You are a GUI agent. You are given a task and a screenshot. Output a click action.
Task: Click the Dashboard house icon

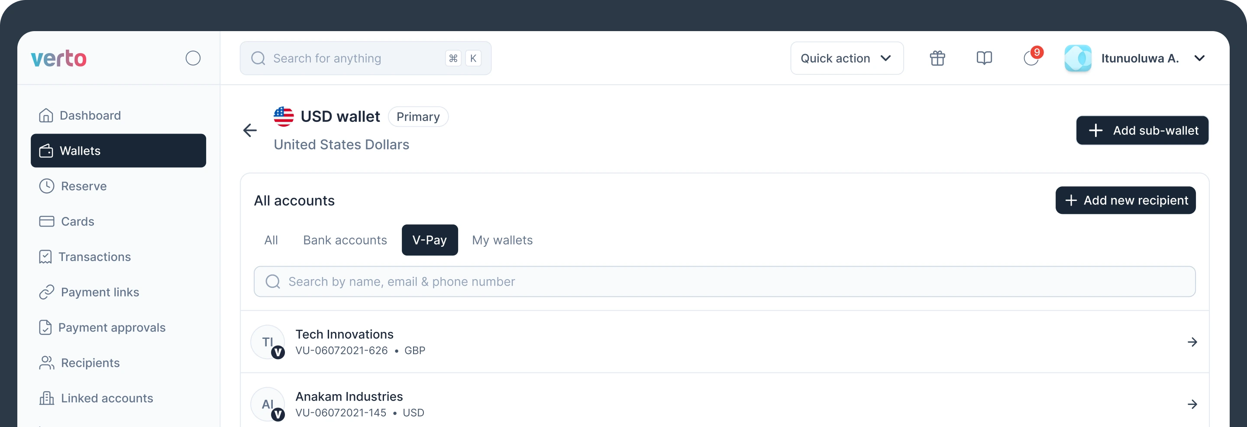tap(46, 115)
